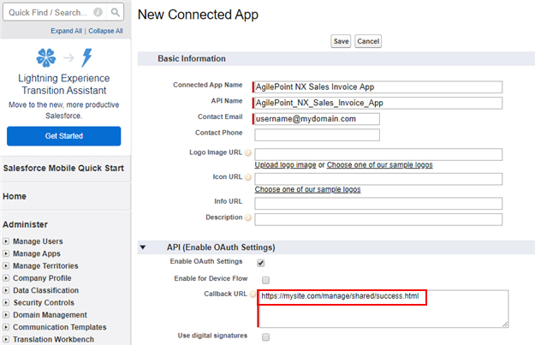Click Get Started button
Screen dimensions: 535x345
click(64, 136)
